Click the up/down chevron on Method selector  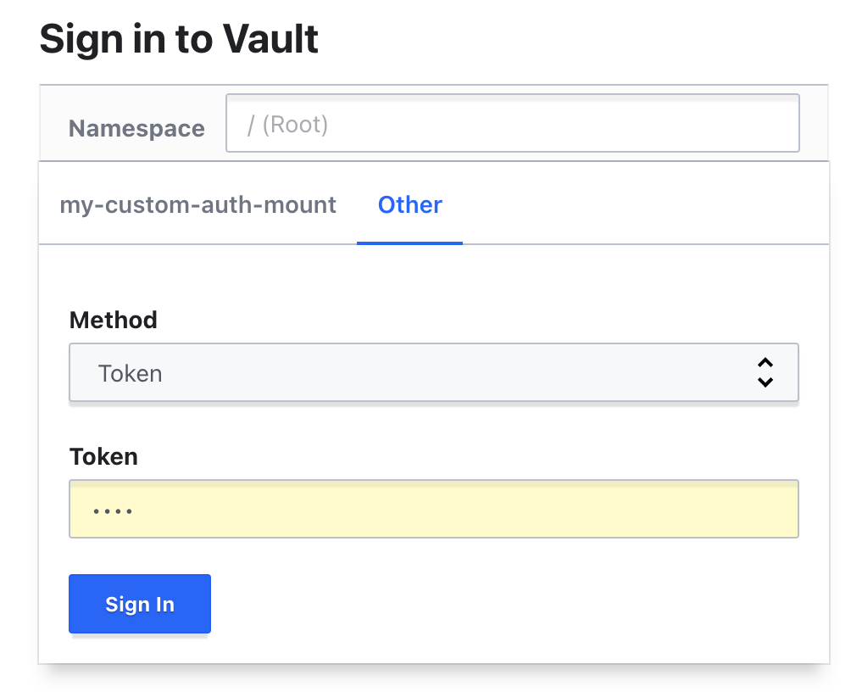(x=765, y=372)
